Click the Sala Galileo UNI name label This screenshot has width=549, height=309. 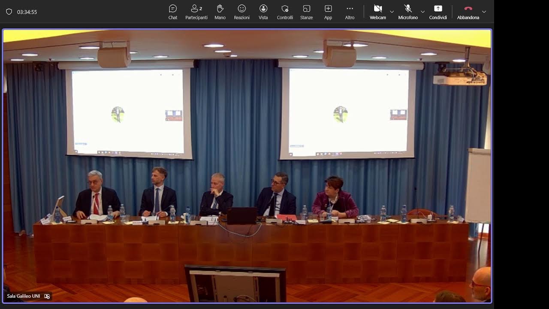pos(24,296)
